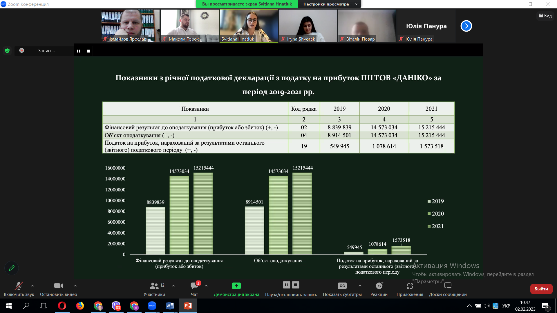Stop video with Остановить видео camera icon

pos(59,289)
